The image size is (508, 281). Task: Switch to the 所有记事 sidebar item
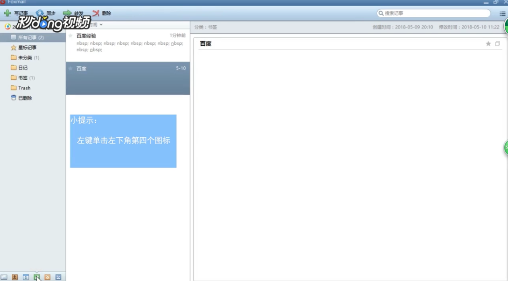(26, 37)
